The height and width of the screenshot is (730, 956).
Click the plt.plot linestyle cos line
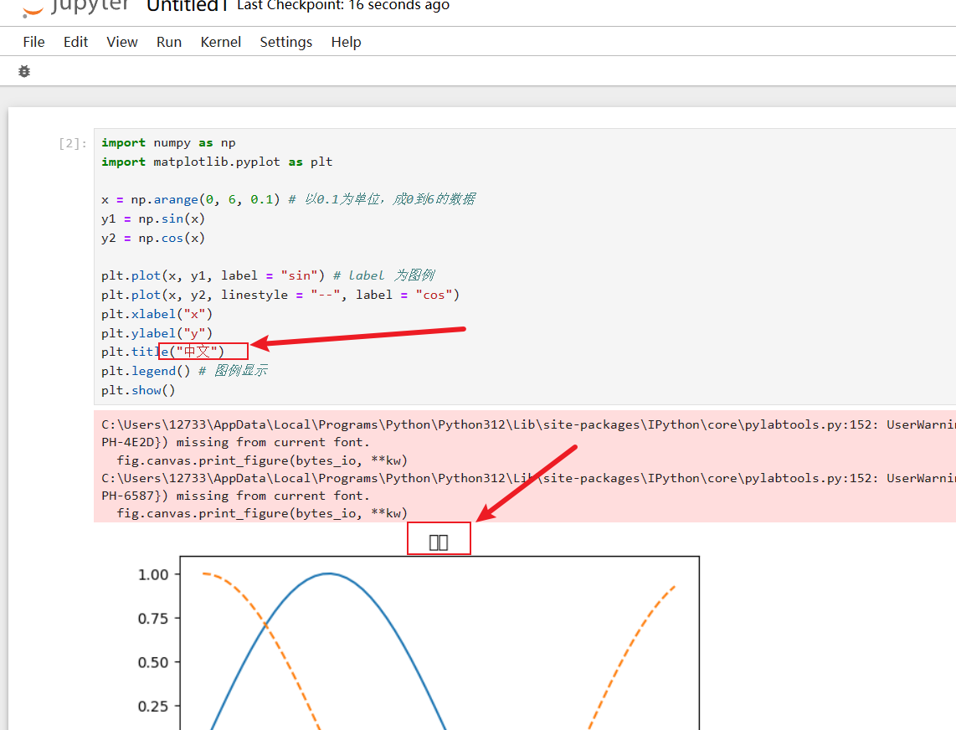[280, 296]
